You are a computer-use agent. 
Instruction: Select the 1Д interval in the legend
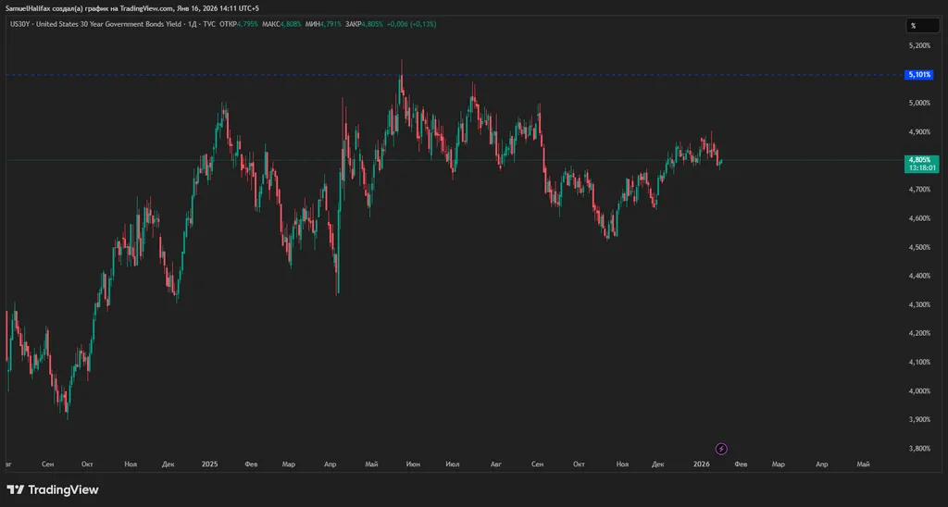point(192,24)
